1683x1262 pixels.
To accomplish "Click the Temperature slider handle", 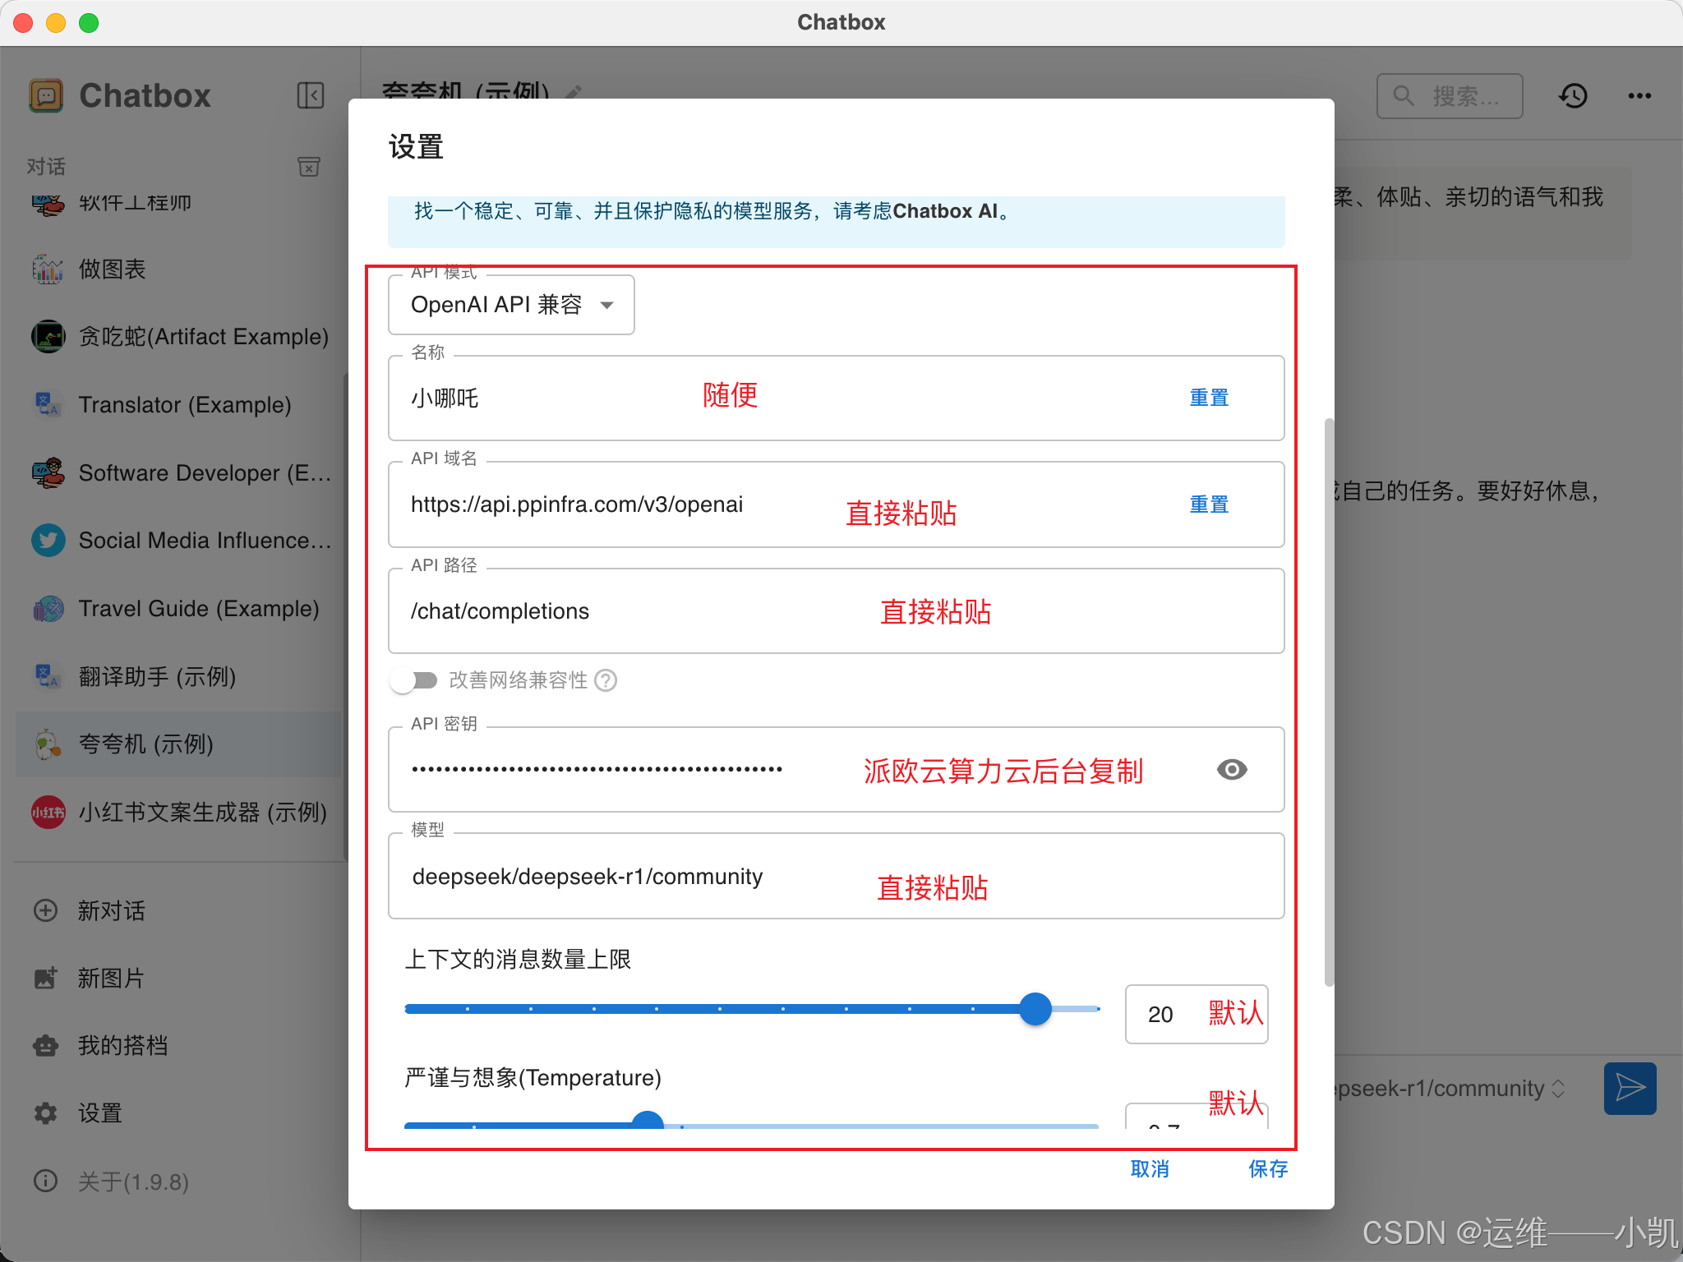I will [x=648, y=1122].
